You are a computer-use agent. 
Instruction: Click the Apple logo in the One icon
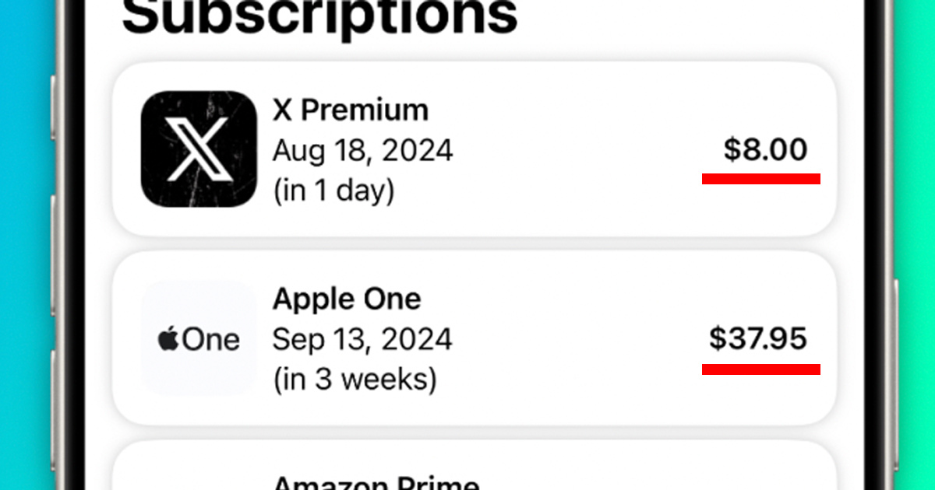169,339
